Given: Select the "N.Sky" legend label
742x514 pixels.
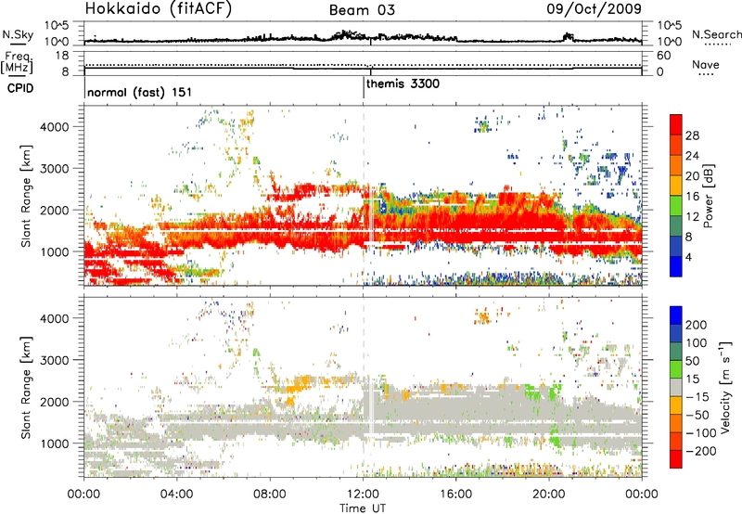Looking at the screenshot, I should (18, 34).
